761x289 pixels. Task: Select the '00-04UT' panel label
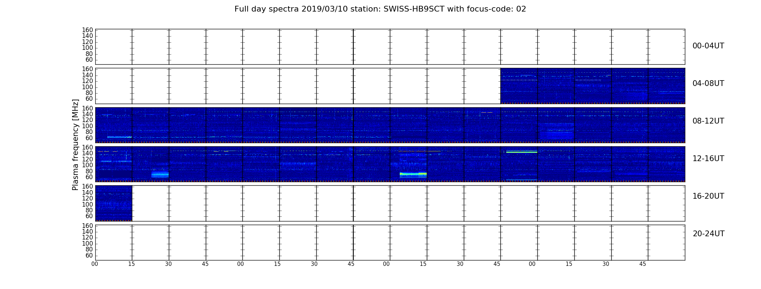coord(708,46)
